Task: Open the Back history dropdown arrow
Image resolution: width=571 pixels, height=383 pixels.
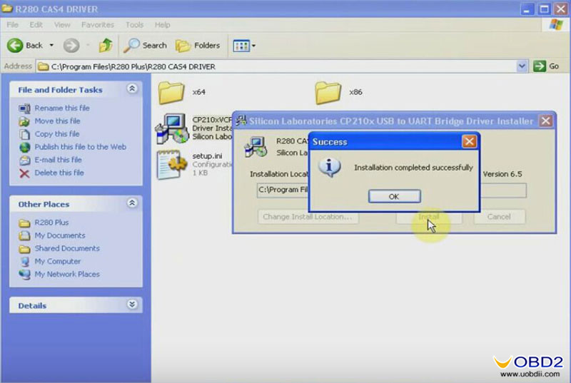Action: point(51,46)
